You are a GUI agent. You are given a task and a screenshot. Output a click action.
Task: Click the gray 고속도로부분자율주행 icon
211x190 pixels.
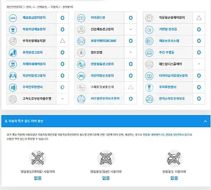click(x=13, y=99)
